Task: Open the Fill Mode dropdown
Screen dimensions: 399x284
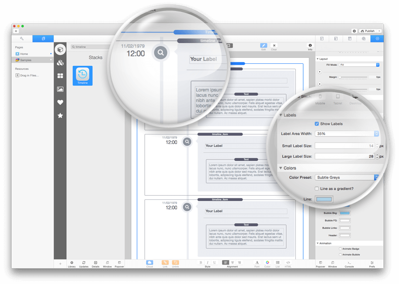Action: [359, 65]
